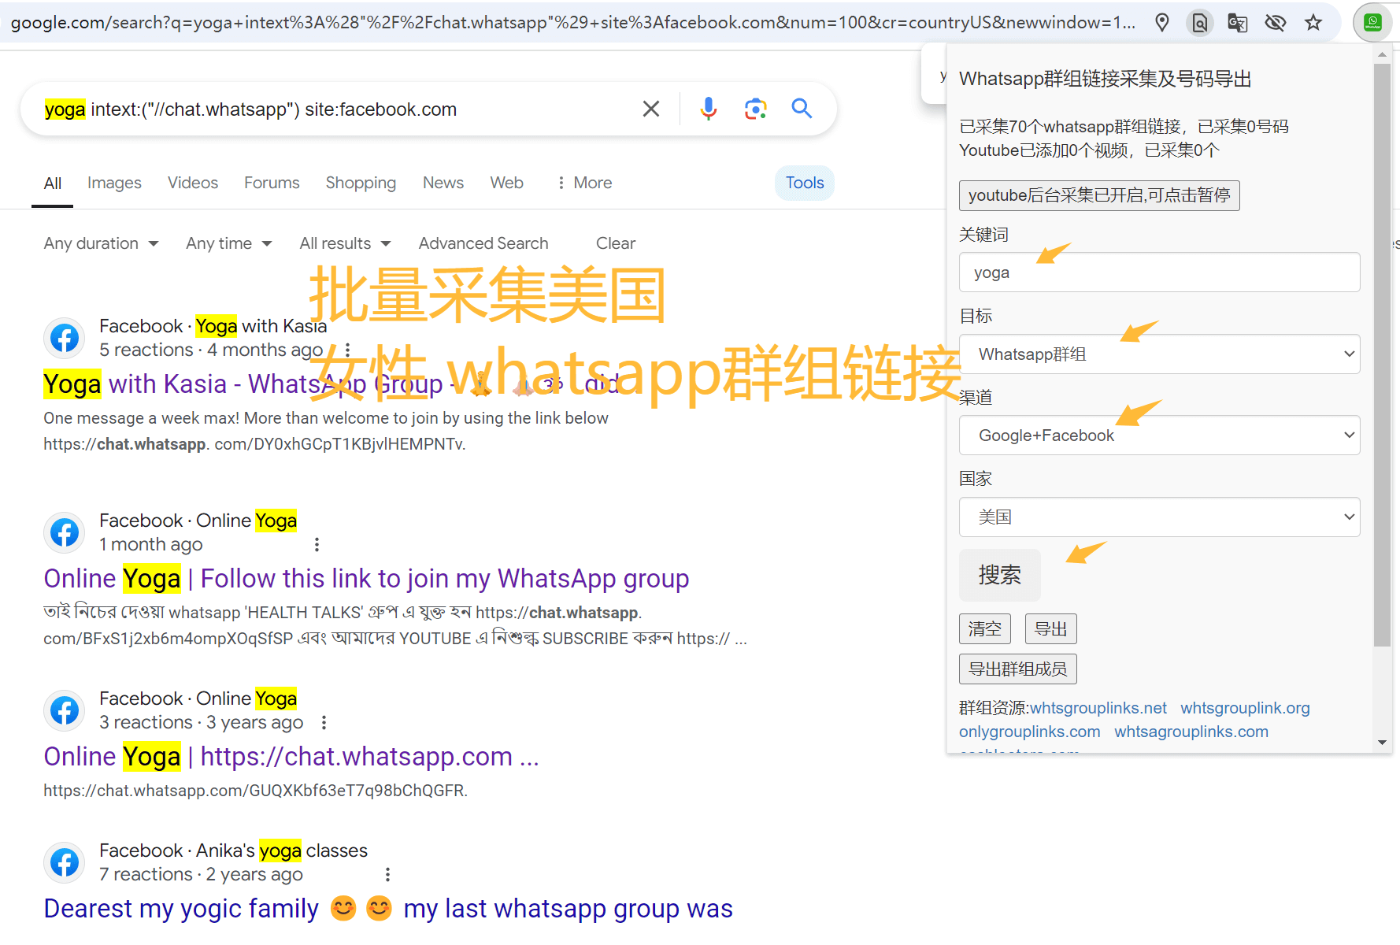The height and width of the screenshot is (945, 1400).
Task: Expand the Any duration filter
Action: click(102, 243)
